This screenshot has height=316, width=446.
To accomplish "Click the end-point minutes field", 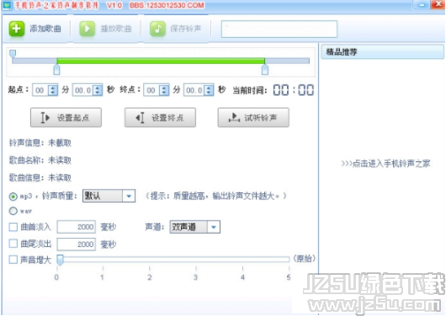I will (151, 91).
